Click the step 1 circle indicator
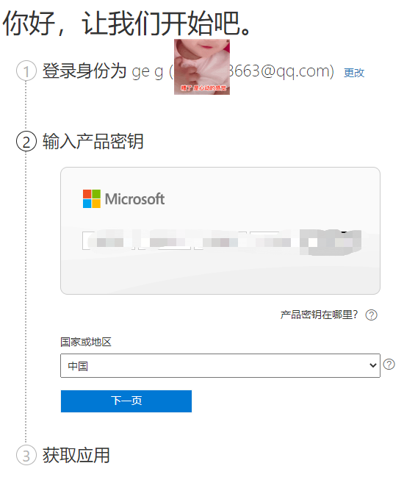The width and height of the screenshot is (404, 477). coord(26,71)
